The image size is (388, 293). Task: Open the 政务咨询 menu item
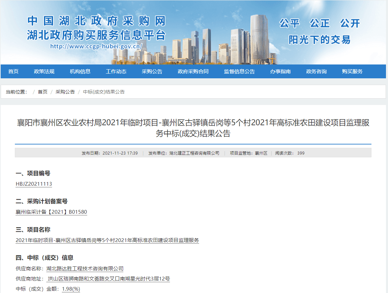(316, 72)
